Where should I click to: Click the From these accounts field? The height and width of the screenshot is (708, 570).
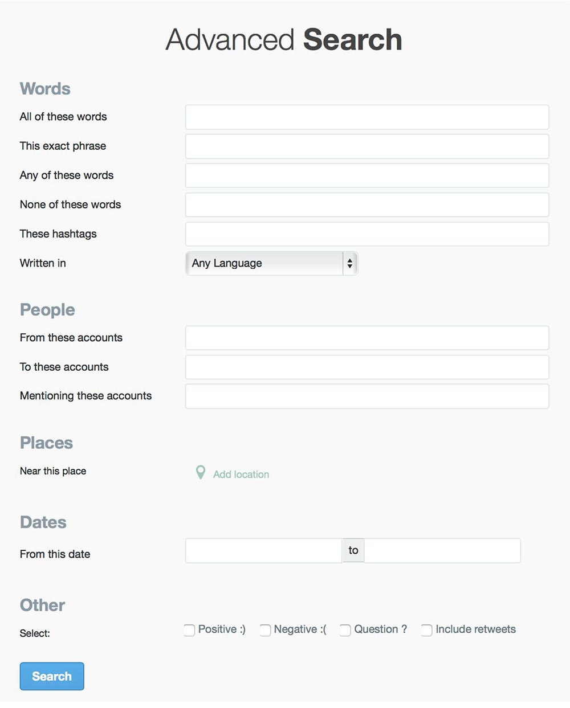(x=367, y=338)
